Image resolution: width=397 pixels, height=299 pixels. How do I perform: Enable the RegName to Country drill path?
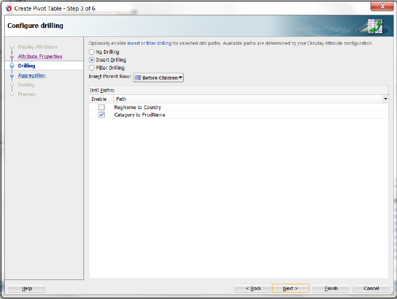pos(101,107)
